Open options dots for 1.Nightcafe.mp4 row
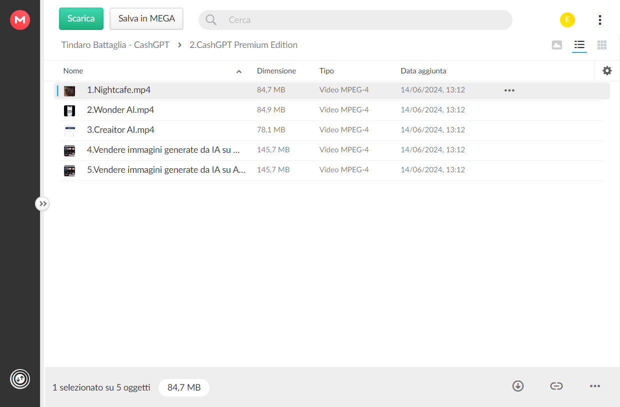 (x=509, y=90)
